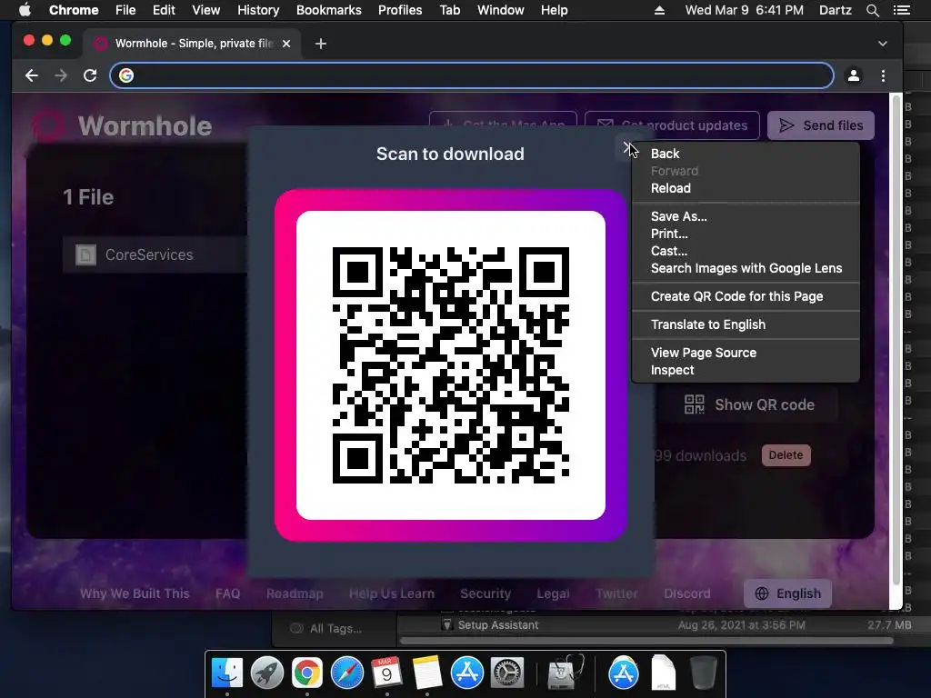
Task: Open Finder from the Dock
Action: [227, 673]
